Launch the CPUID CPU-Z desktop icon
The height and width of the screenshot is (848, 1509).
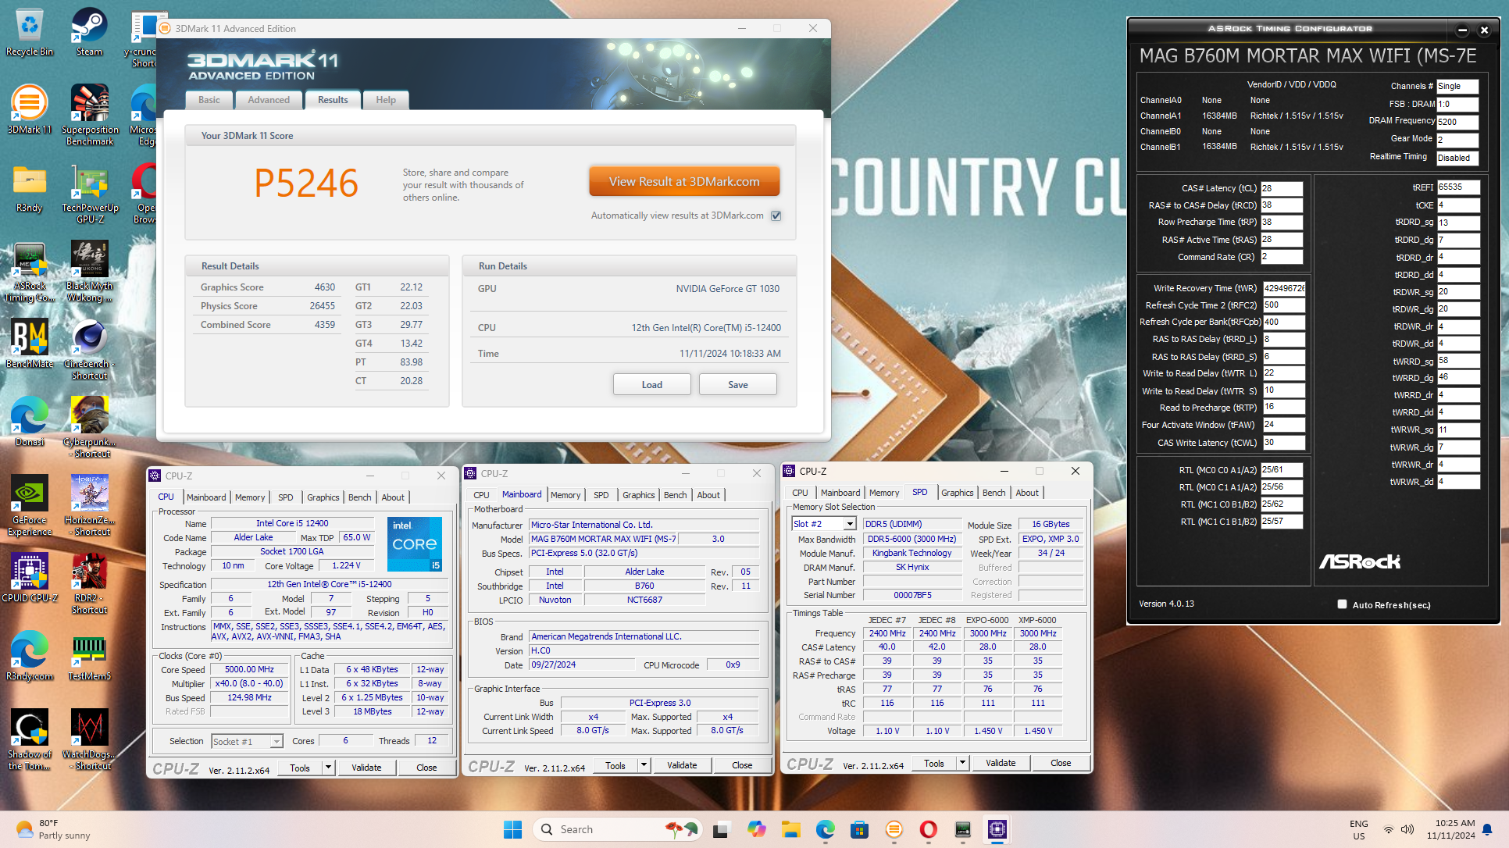tap(30, 578)
